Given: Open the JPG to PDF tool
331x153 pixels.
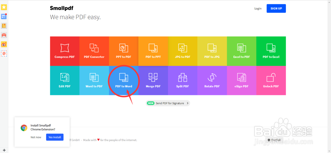Looking at the screenshot, I should coord(183,51).
